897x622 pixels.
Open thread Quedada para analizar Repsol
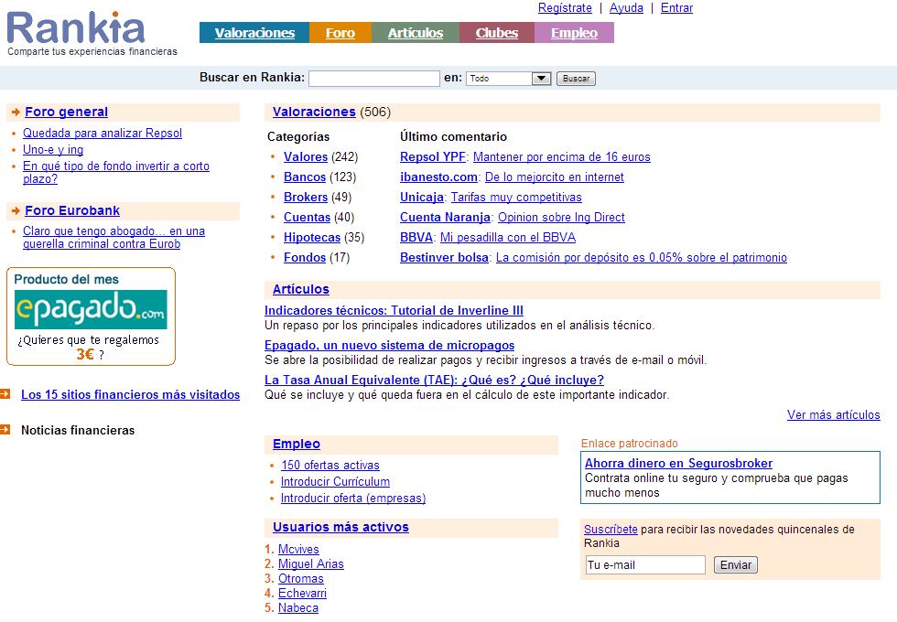103,134
